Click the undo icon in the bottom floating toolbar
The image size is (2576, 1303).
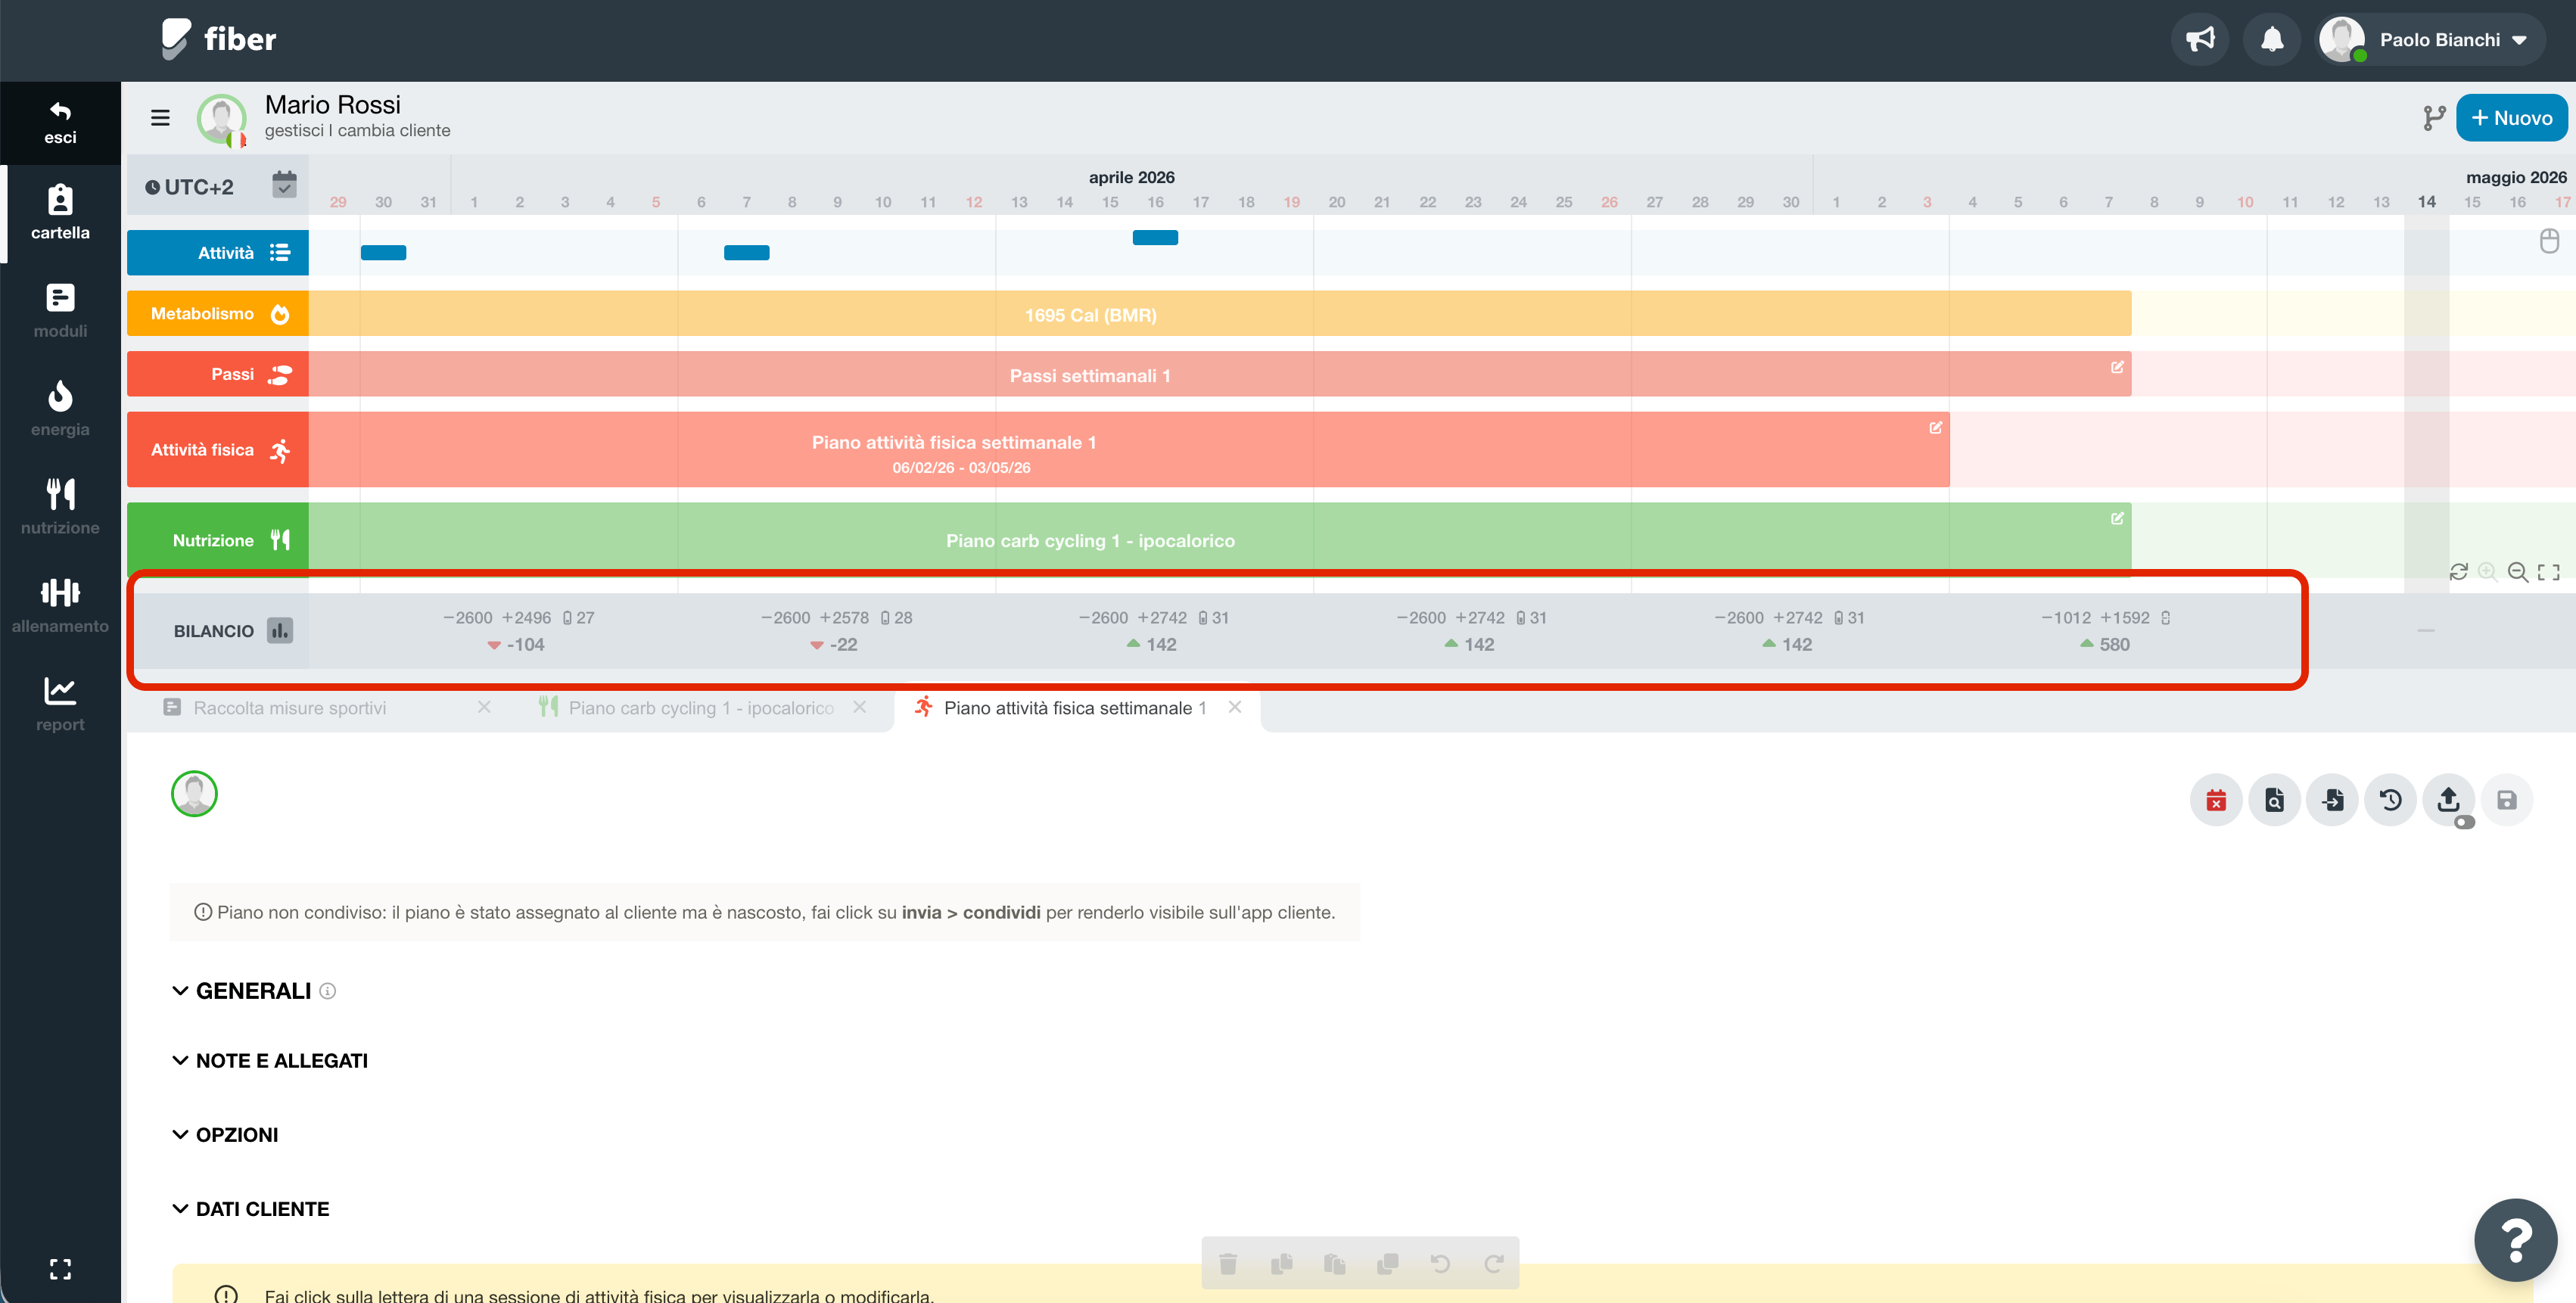pos(1440,1264)
